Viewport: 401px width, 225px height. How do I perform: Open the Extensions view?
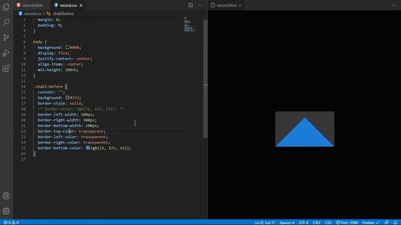[6, 68]
